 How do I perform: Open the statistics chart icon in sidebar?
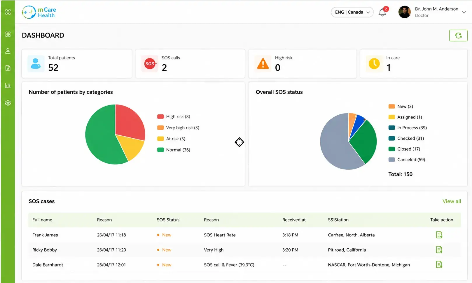click(8, 86)
